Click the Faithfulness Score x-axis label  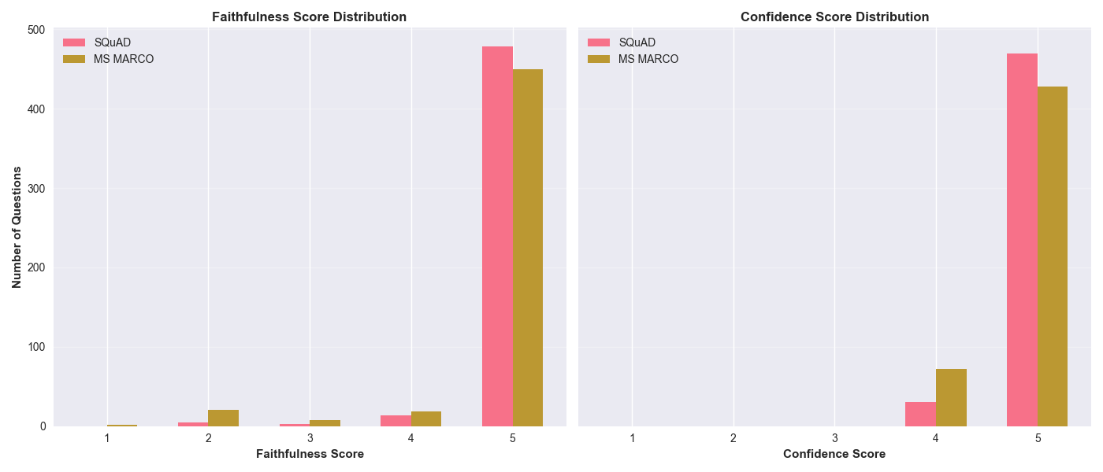(x=310, y=454)
